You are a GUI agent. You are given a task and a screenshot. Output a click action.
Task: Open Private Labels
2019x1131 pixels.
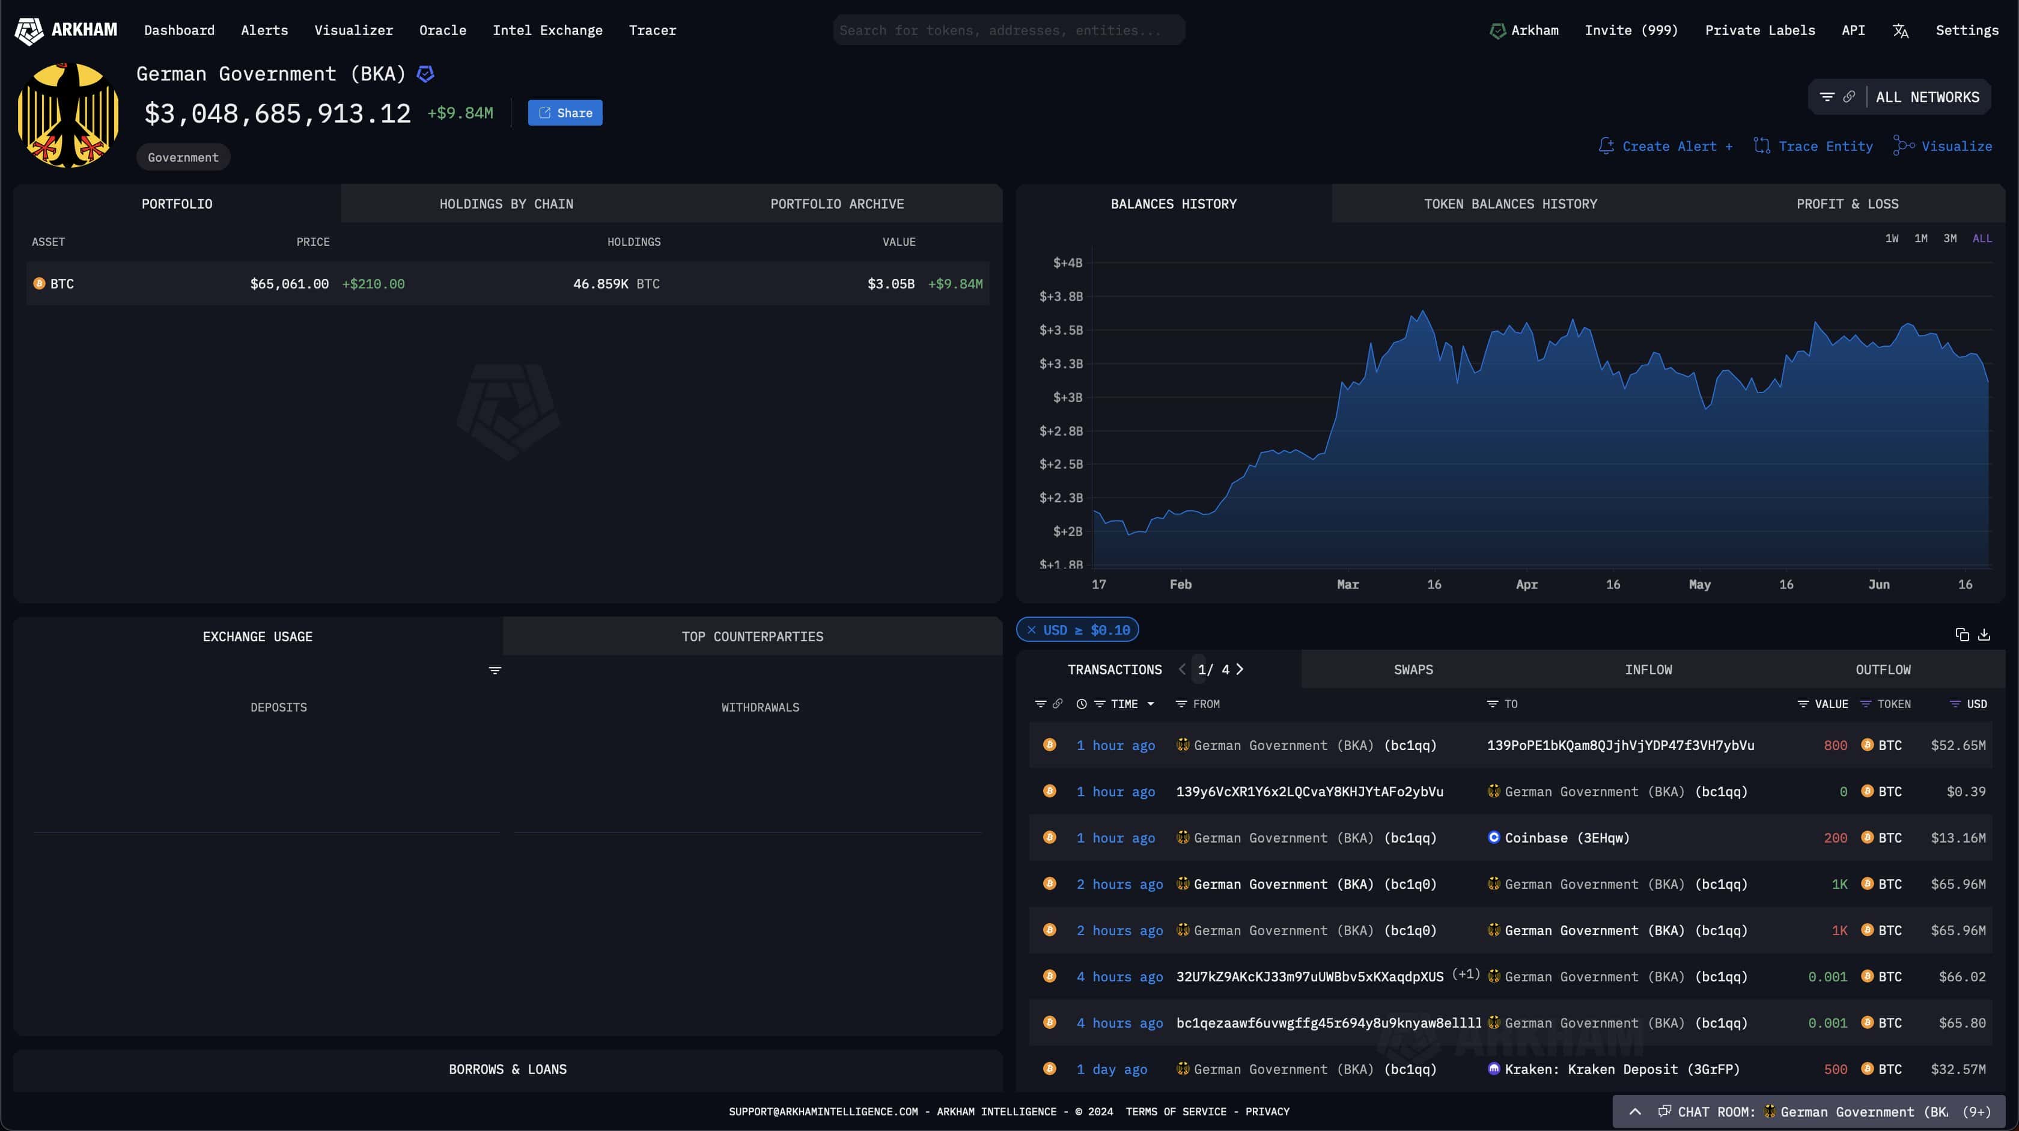1759,31
